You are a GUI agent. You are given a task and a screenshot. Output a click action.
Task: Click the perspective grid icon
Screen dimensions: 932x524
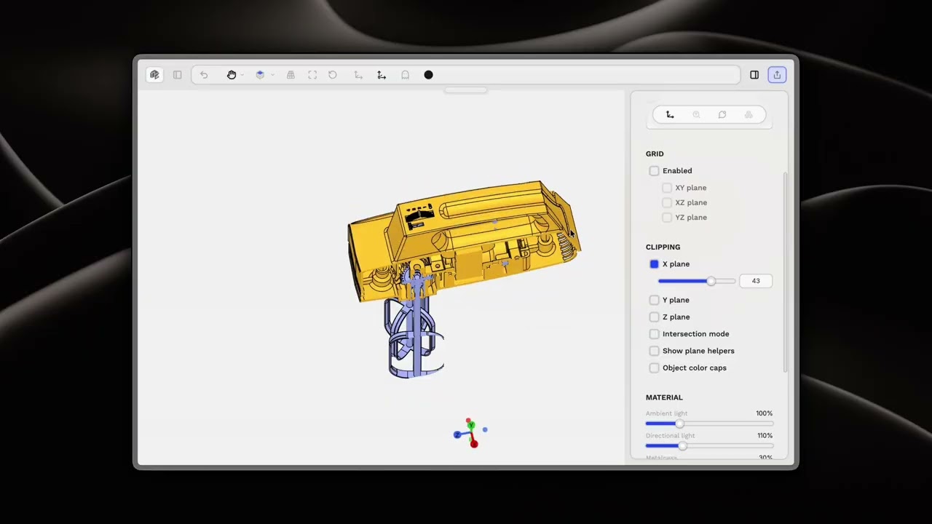pyautogui.click(x=291, y=75)
